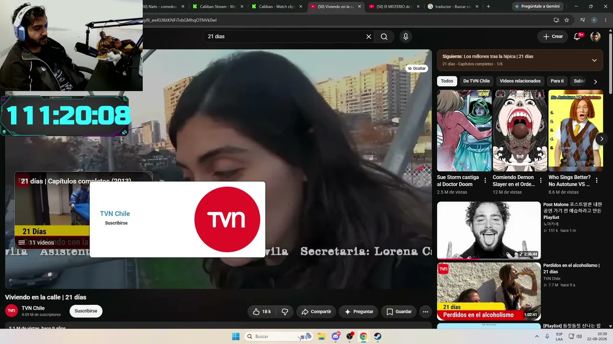This screenshot has height=344, width=613.
Task: Click the Preguntar button
Action: (359, 312)
